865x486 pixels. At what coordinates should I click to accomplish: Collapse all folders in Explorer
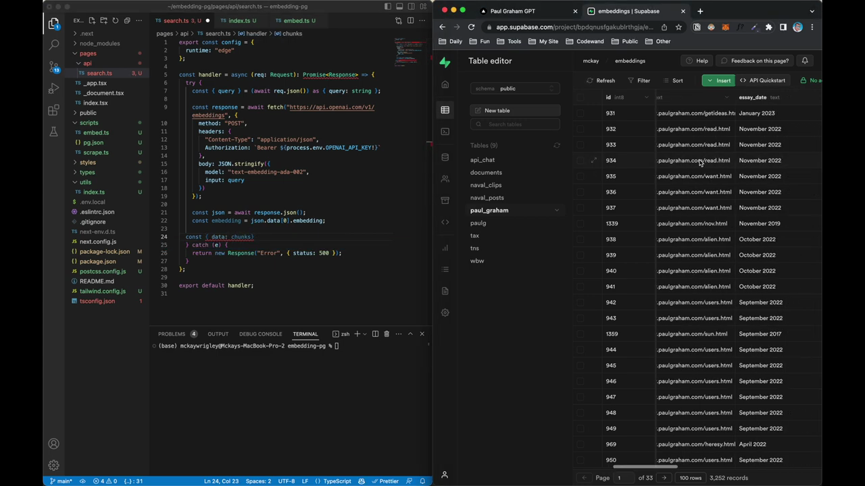tap(127, 21)
